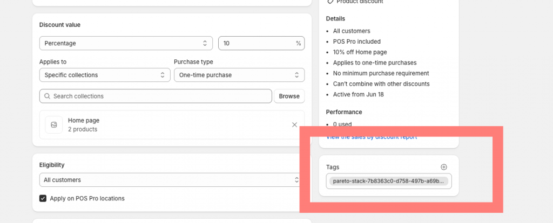The height and width of the screenshot is (223, 553).
Task: Click the "10% off Home page" detail
Action: [360, 52]
